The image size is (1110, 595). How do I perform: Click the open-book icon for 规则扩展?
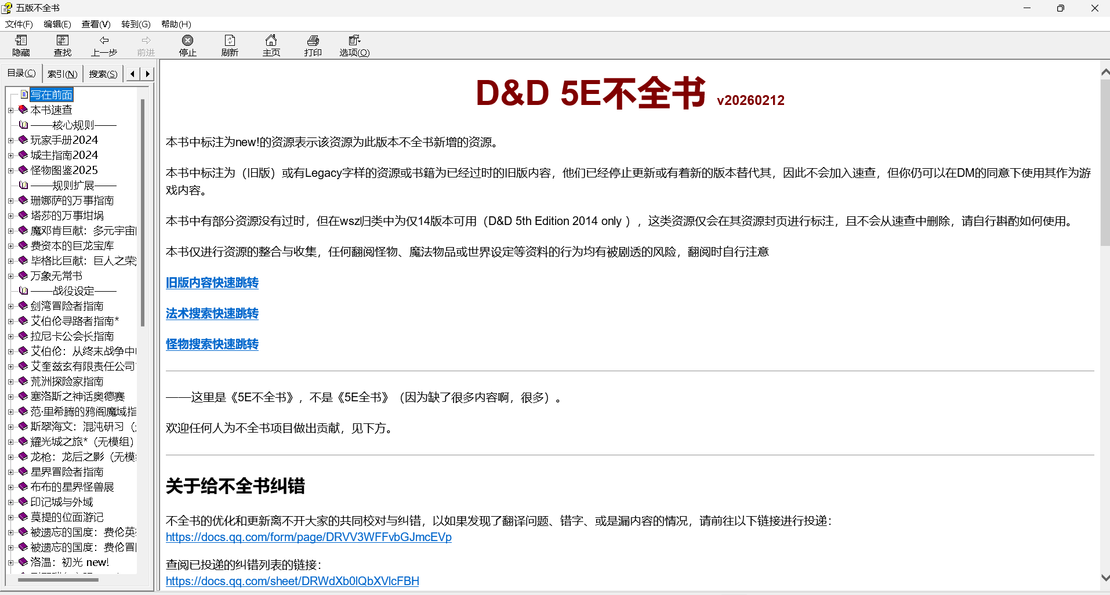tap(23, 185)
